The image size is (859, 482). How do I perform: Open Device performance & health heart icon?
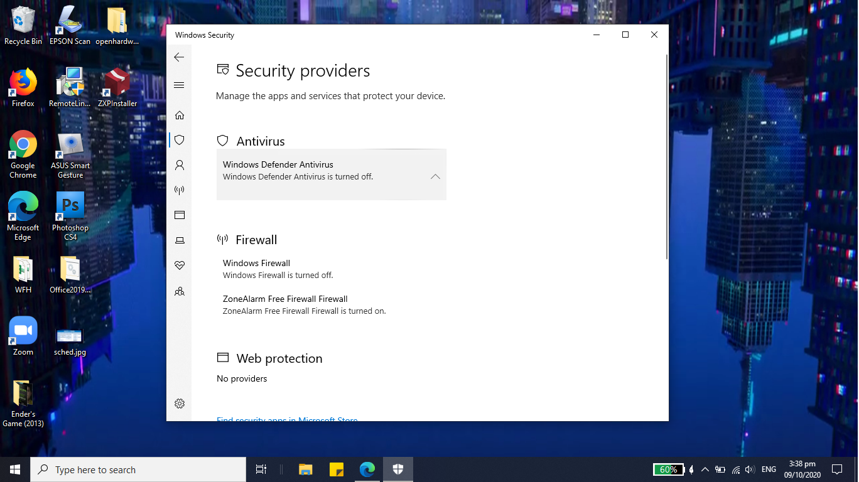180,265
